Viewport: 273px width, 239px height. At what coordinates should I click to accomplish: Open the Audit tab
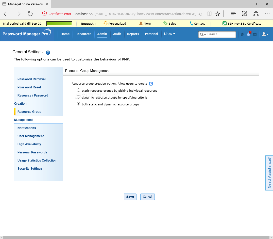click(117, 34)
